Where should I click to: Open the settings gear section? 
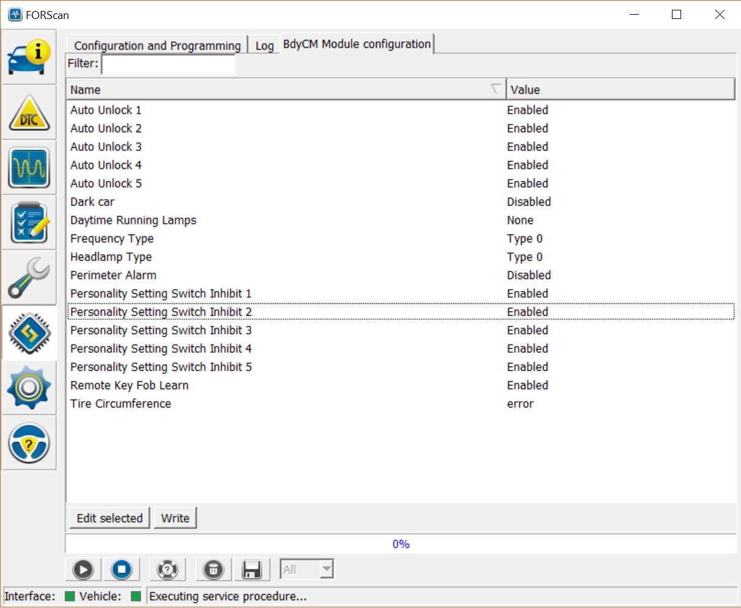coord(29,388)
